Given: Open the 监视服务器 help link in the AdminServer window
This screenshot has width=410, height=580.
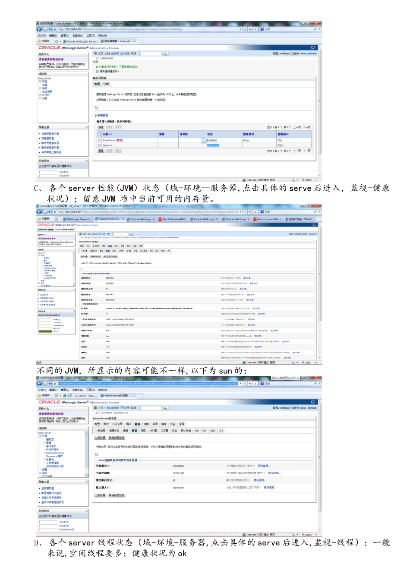Looking at the screenshot, I should click(47, 489).
